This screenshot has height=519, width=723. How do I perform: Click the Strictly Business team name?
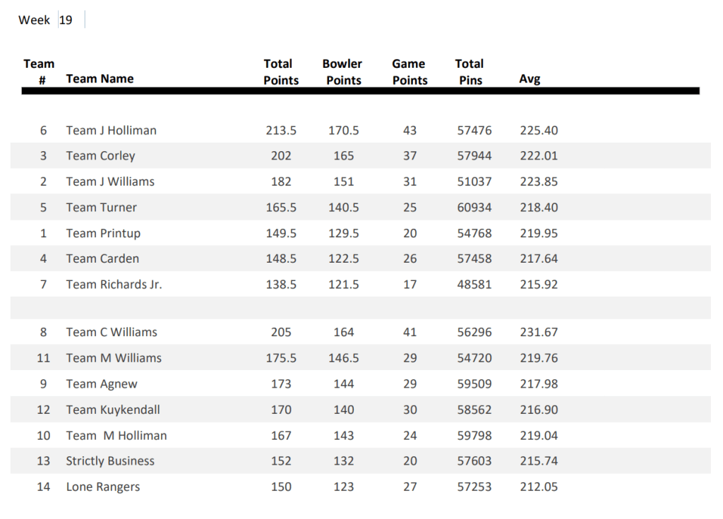point(110,462)
